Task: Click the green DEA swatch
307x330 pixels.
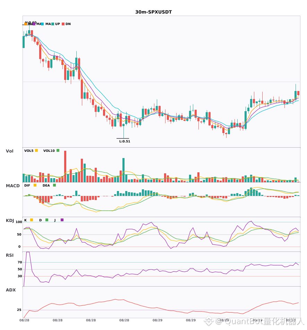Action: tap(54, 185)
